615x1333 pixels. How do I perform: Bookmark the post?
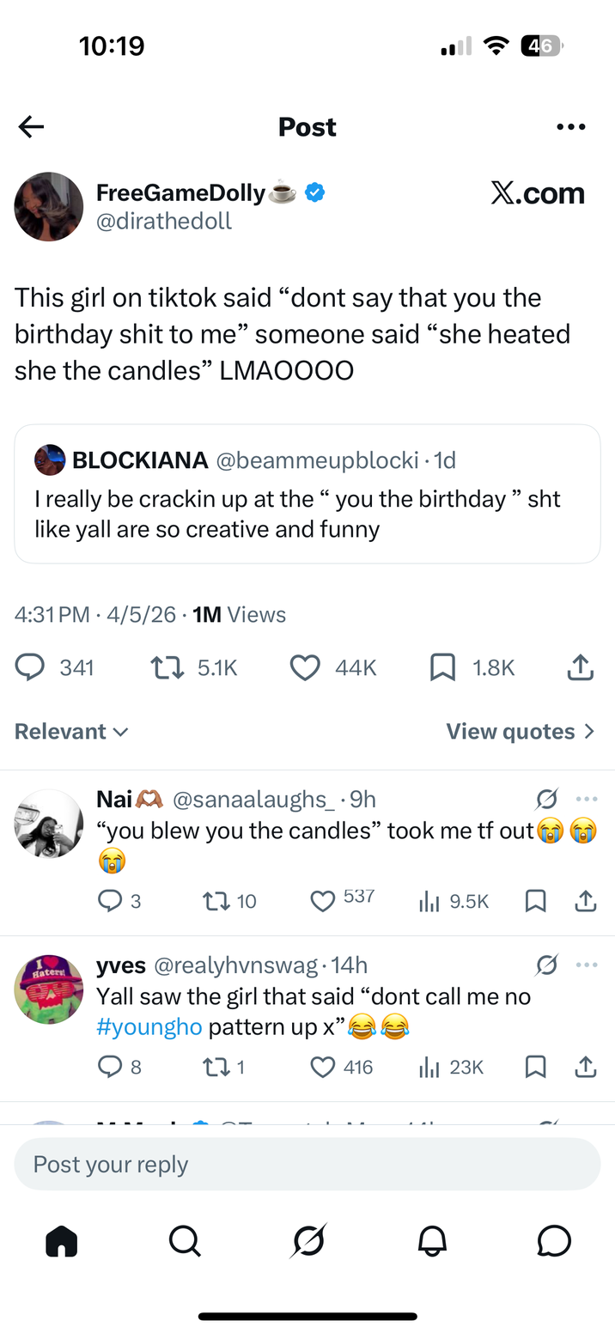[x=442, y=667]
